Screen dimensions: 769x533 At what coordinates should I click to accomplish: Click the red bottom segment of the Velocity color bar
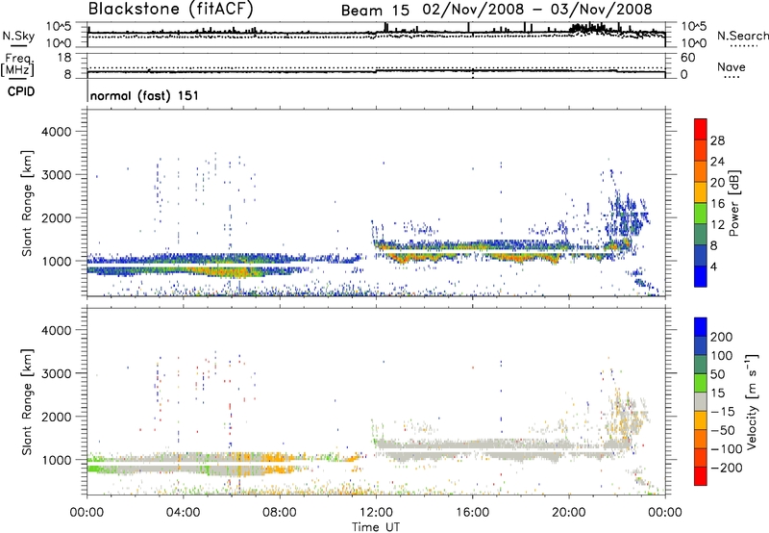(701, 476)
